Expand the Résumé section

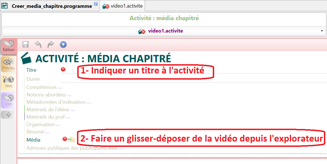tap(38, 132)
